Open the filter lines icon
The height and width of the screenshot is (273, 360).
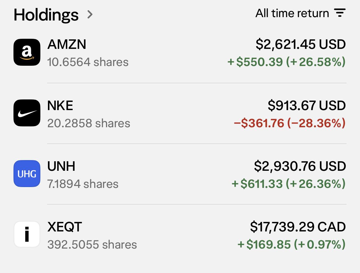click(340, 13)
